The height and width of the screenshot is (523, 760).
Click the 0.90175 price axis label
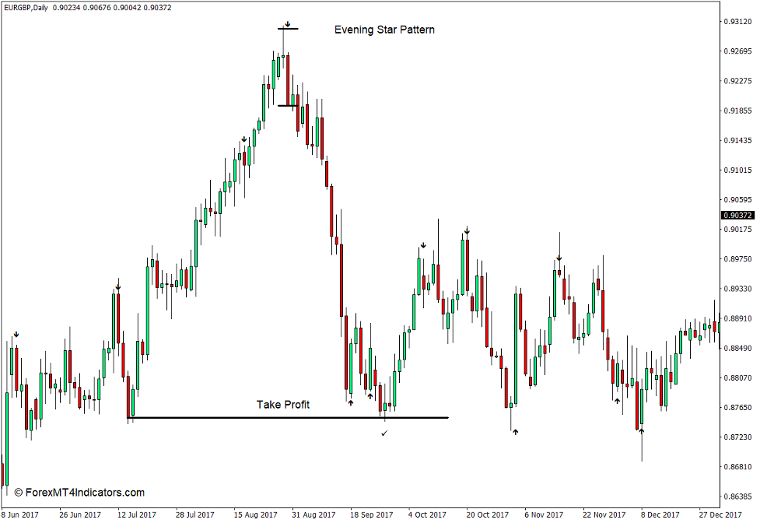tap(737, 229)
